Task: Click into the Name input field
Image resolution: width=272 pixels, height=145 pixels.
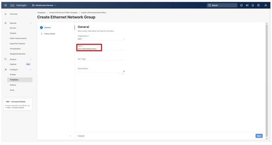Action: pyautogui.click(x=101, y=49)
